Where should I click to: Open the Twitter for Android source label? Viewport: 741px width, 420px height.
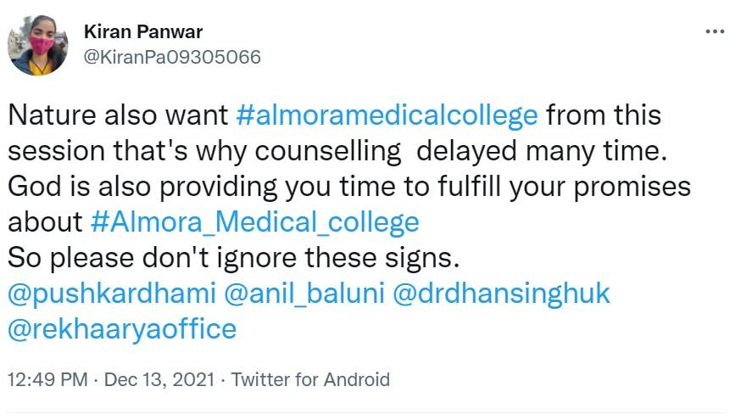pos(310,379)
